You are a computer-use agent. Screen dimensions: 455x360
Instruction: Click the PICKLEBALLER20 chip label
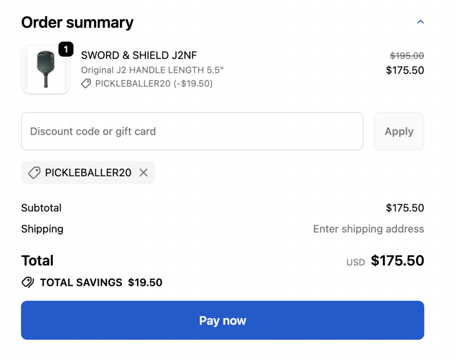click(88, 173)
